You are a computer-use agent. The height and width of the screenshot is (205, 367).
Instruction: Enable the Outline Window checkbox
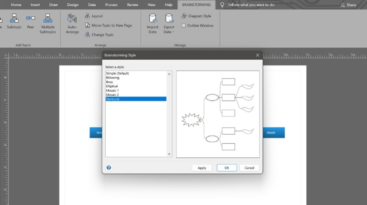coord(184,26)
